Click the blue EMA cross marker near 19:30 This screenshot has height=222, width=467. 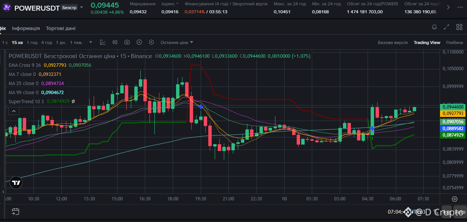pos(201,107)
